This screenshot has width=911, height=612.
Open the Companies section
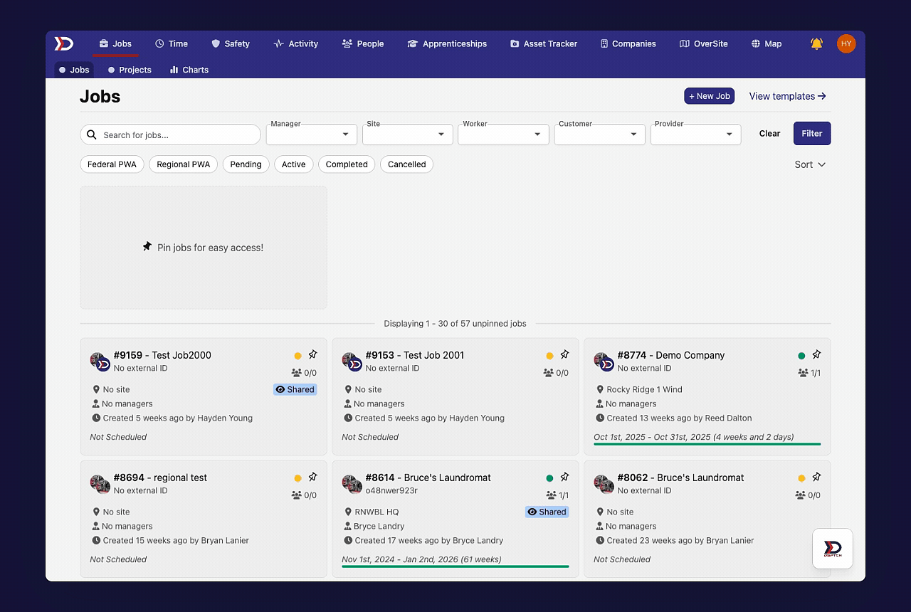628,43
